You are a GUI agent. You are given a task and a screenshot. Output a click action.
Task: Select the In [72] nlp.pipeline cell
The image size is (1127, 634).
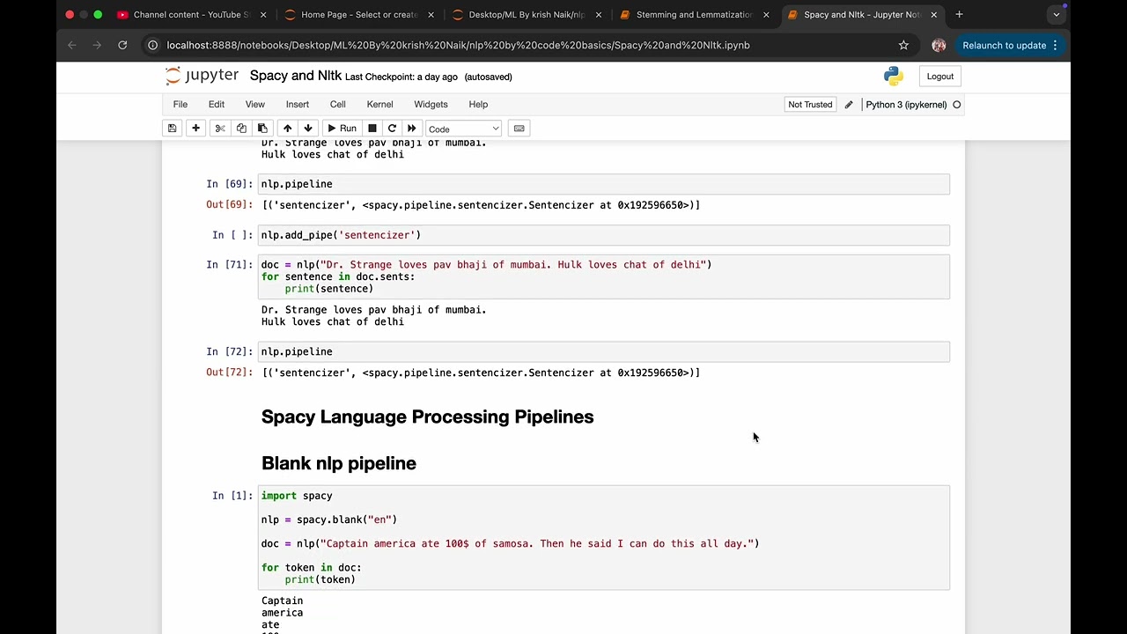click(x=604, y=351)
